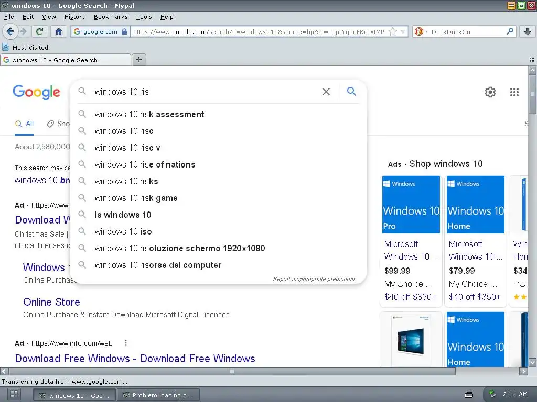Click the blue Google search magnifier
The image size is (537, 402).
[351, 91]
